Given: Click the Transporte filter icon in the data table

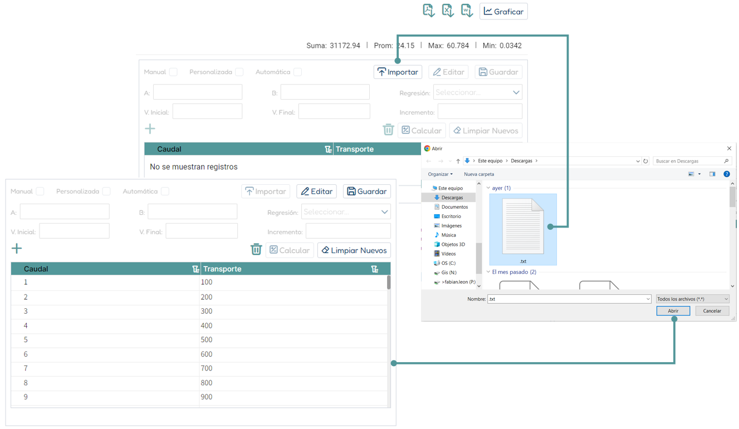Looking at the screenshot, I should (375, 269).
